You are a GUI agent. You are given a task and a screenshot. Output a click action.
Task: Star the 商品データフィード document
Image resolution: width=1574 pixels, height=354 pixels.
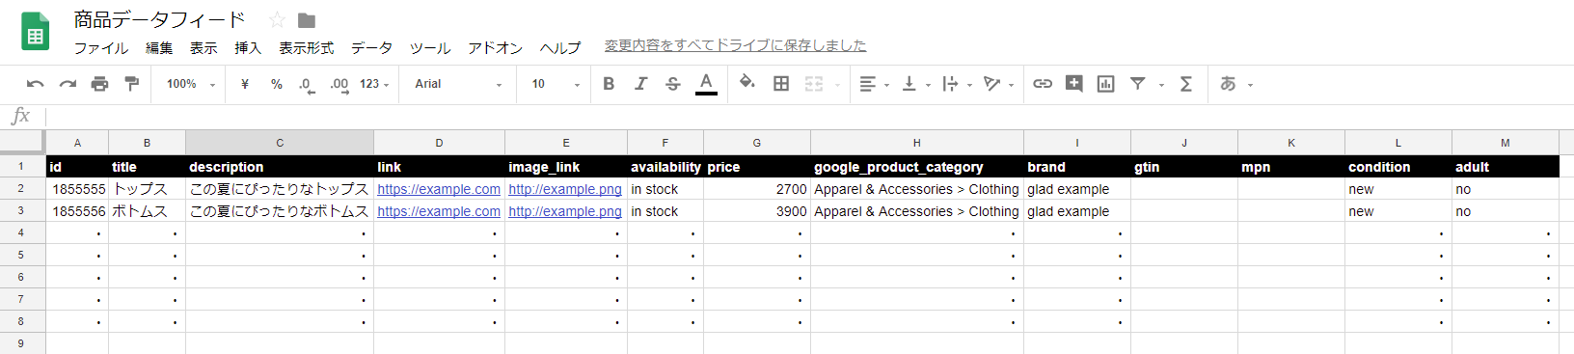pos(277,20)
